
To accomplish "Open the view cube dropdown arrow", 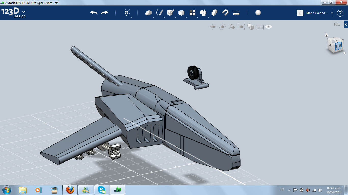I will pos(344,53).
